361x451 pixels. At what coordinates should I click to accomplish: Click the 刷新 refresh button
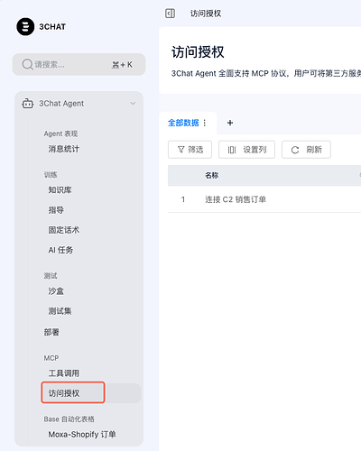tap(306, 150)
